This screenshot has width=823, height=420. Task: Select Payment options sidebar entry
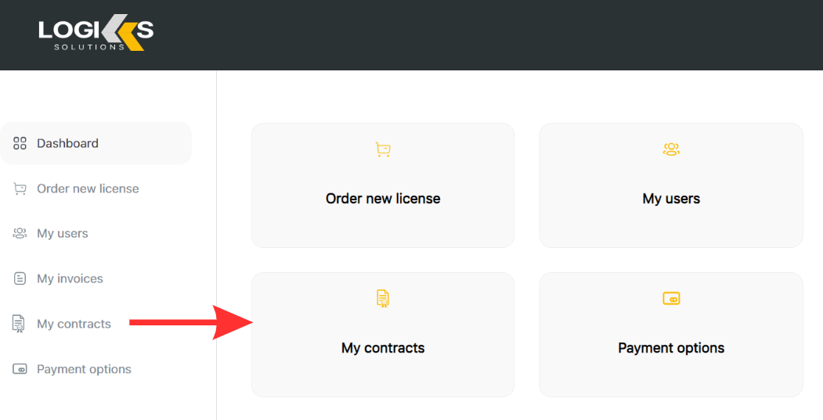(84, 369)
